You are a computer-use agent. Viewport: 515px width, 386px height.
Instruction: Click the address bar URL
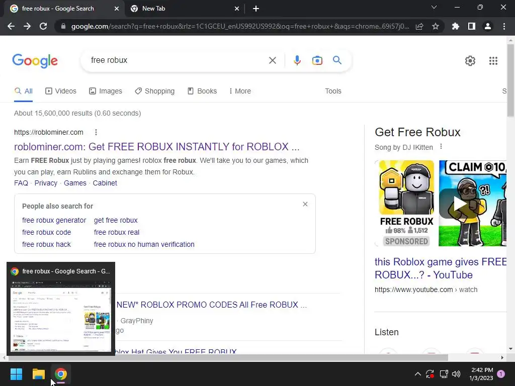coord(240,26)
